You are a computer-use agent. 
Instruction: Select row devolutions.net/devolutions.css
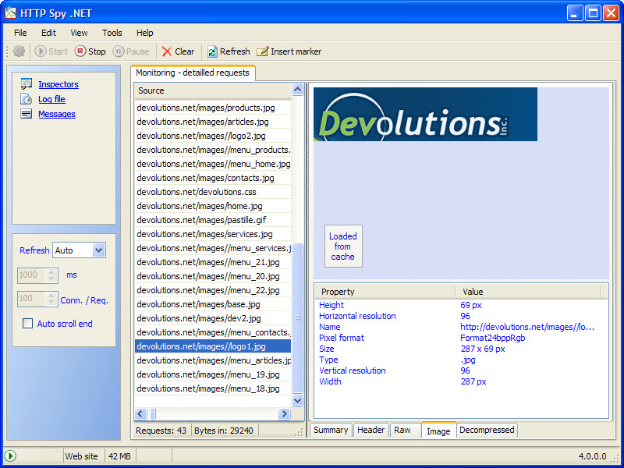tap(212, 192)
